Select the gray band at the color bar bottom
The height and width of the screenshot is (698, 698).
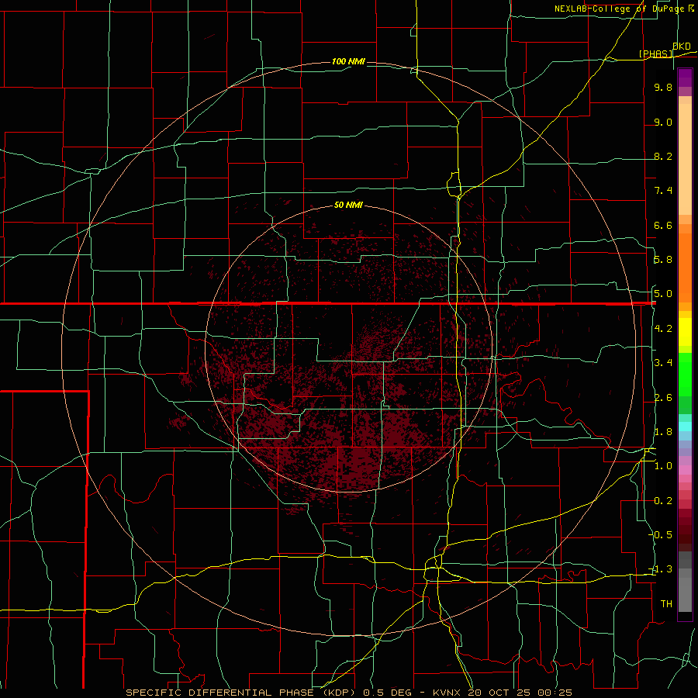(x=685, y=594)
